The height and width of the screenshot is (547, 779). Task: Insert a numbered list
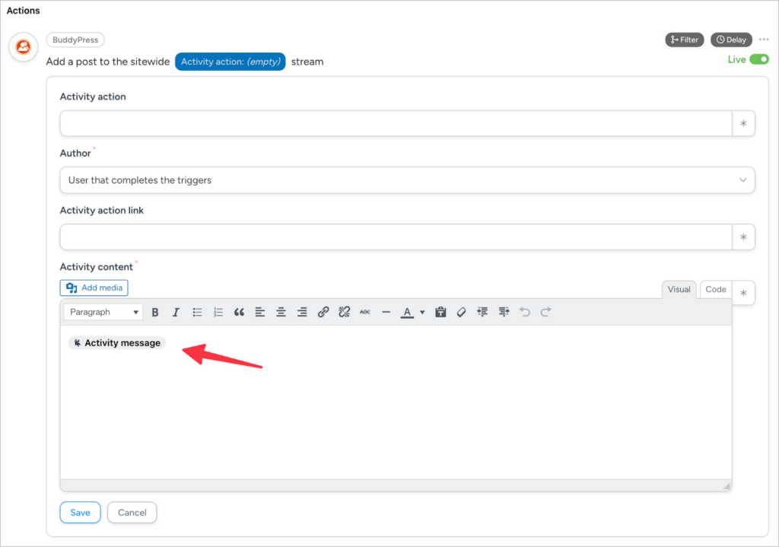(x=218, y=312)
